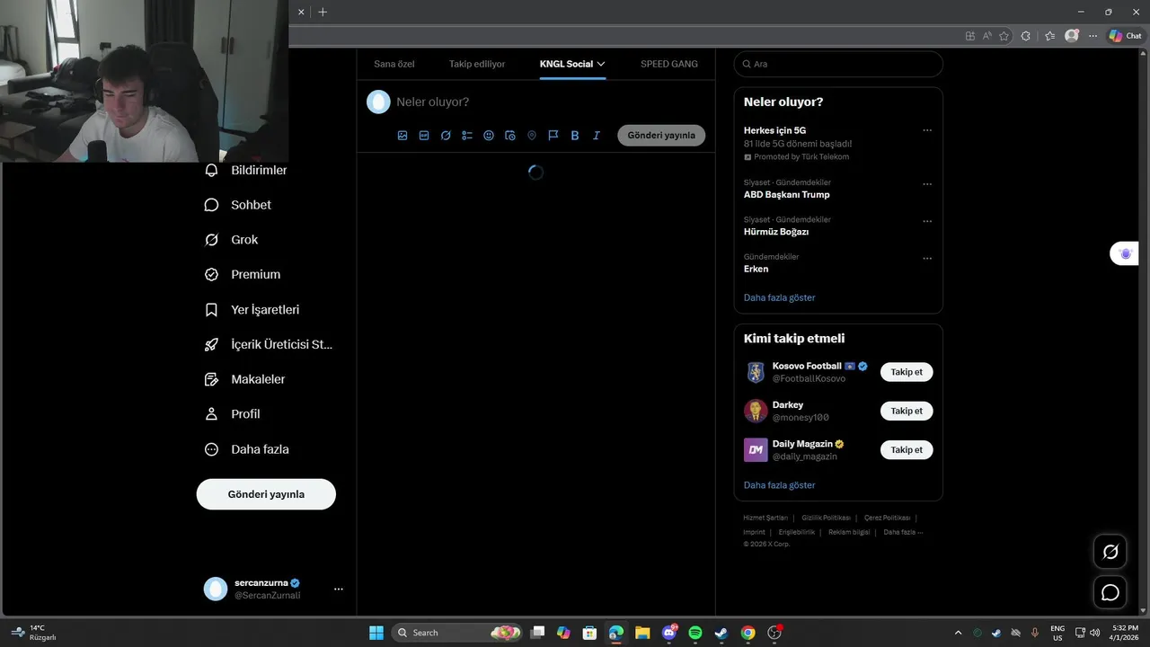Open the floating chat messages button
Screen dimensions: 1150x647
point(1110,593)
